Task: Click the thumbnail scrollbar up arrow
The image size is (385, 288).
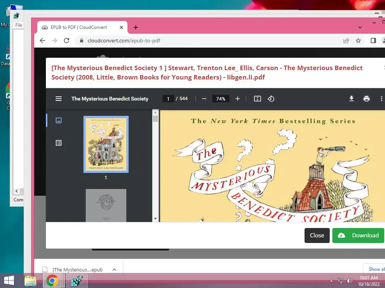Action: (155, 112)
